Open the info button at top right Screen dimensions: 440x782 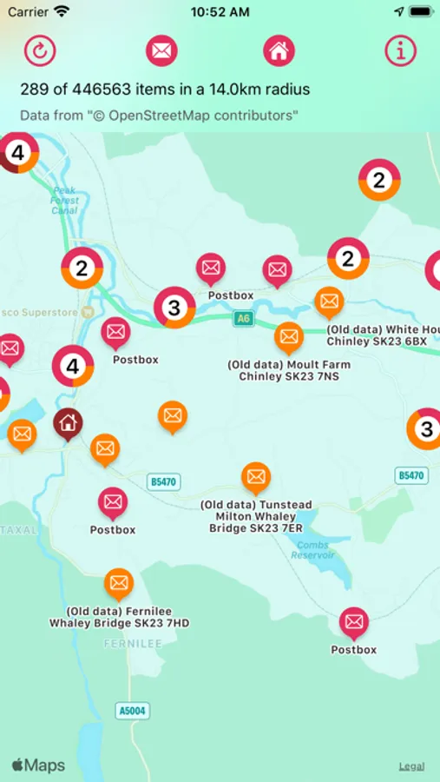401,50
